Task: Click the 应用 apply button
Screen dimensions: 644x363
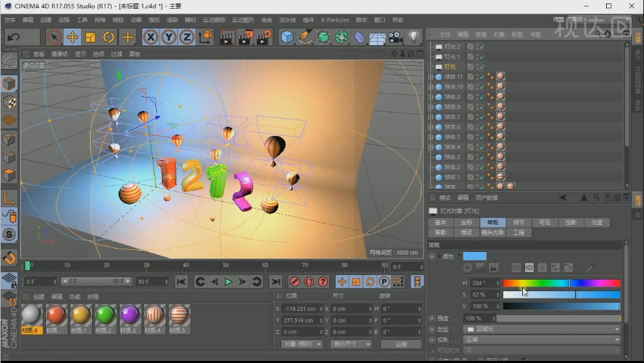Action: (401, 344)
